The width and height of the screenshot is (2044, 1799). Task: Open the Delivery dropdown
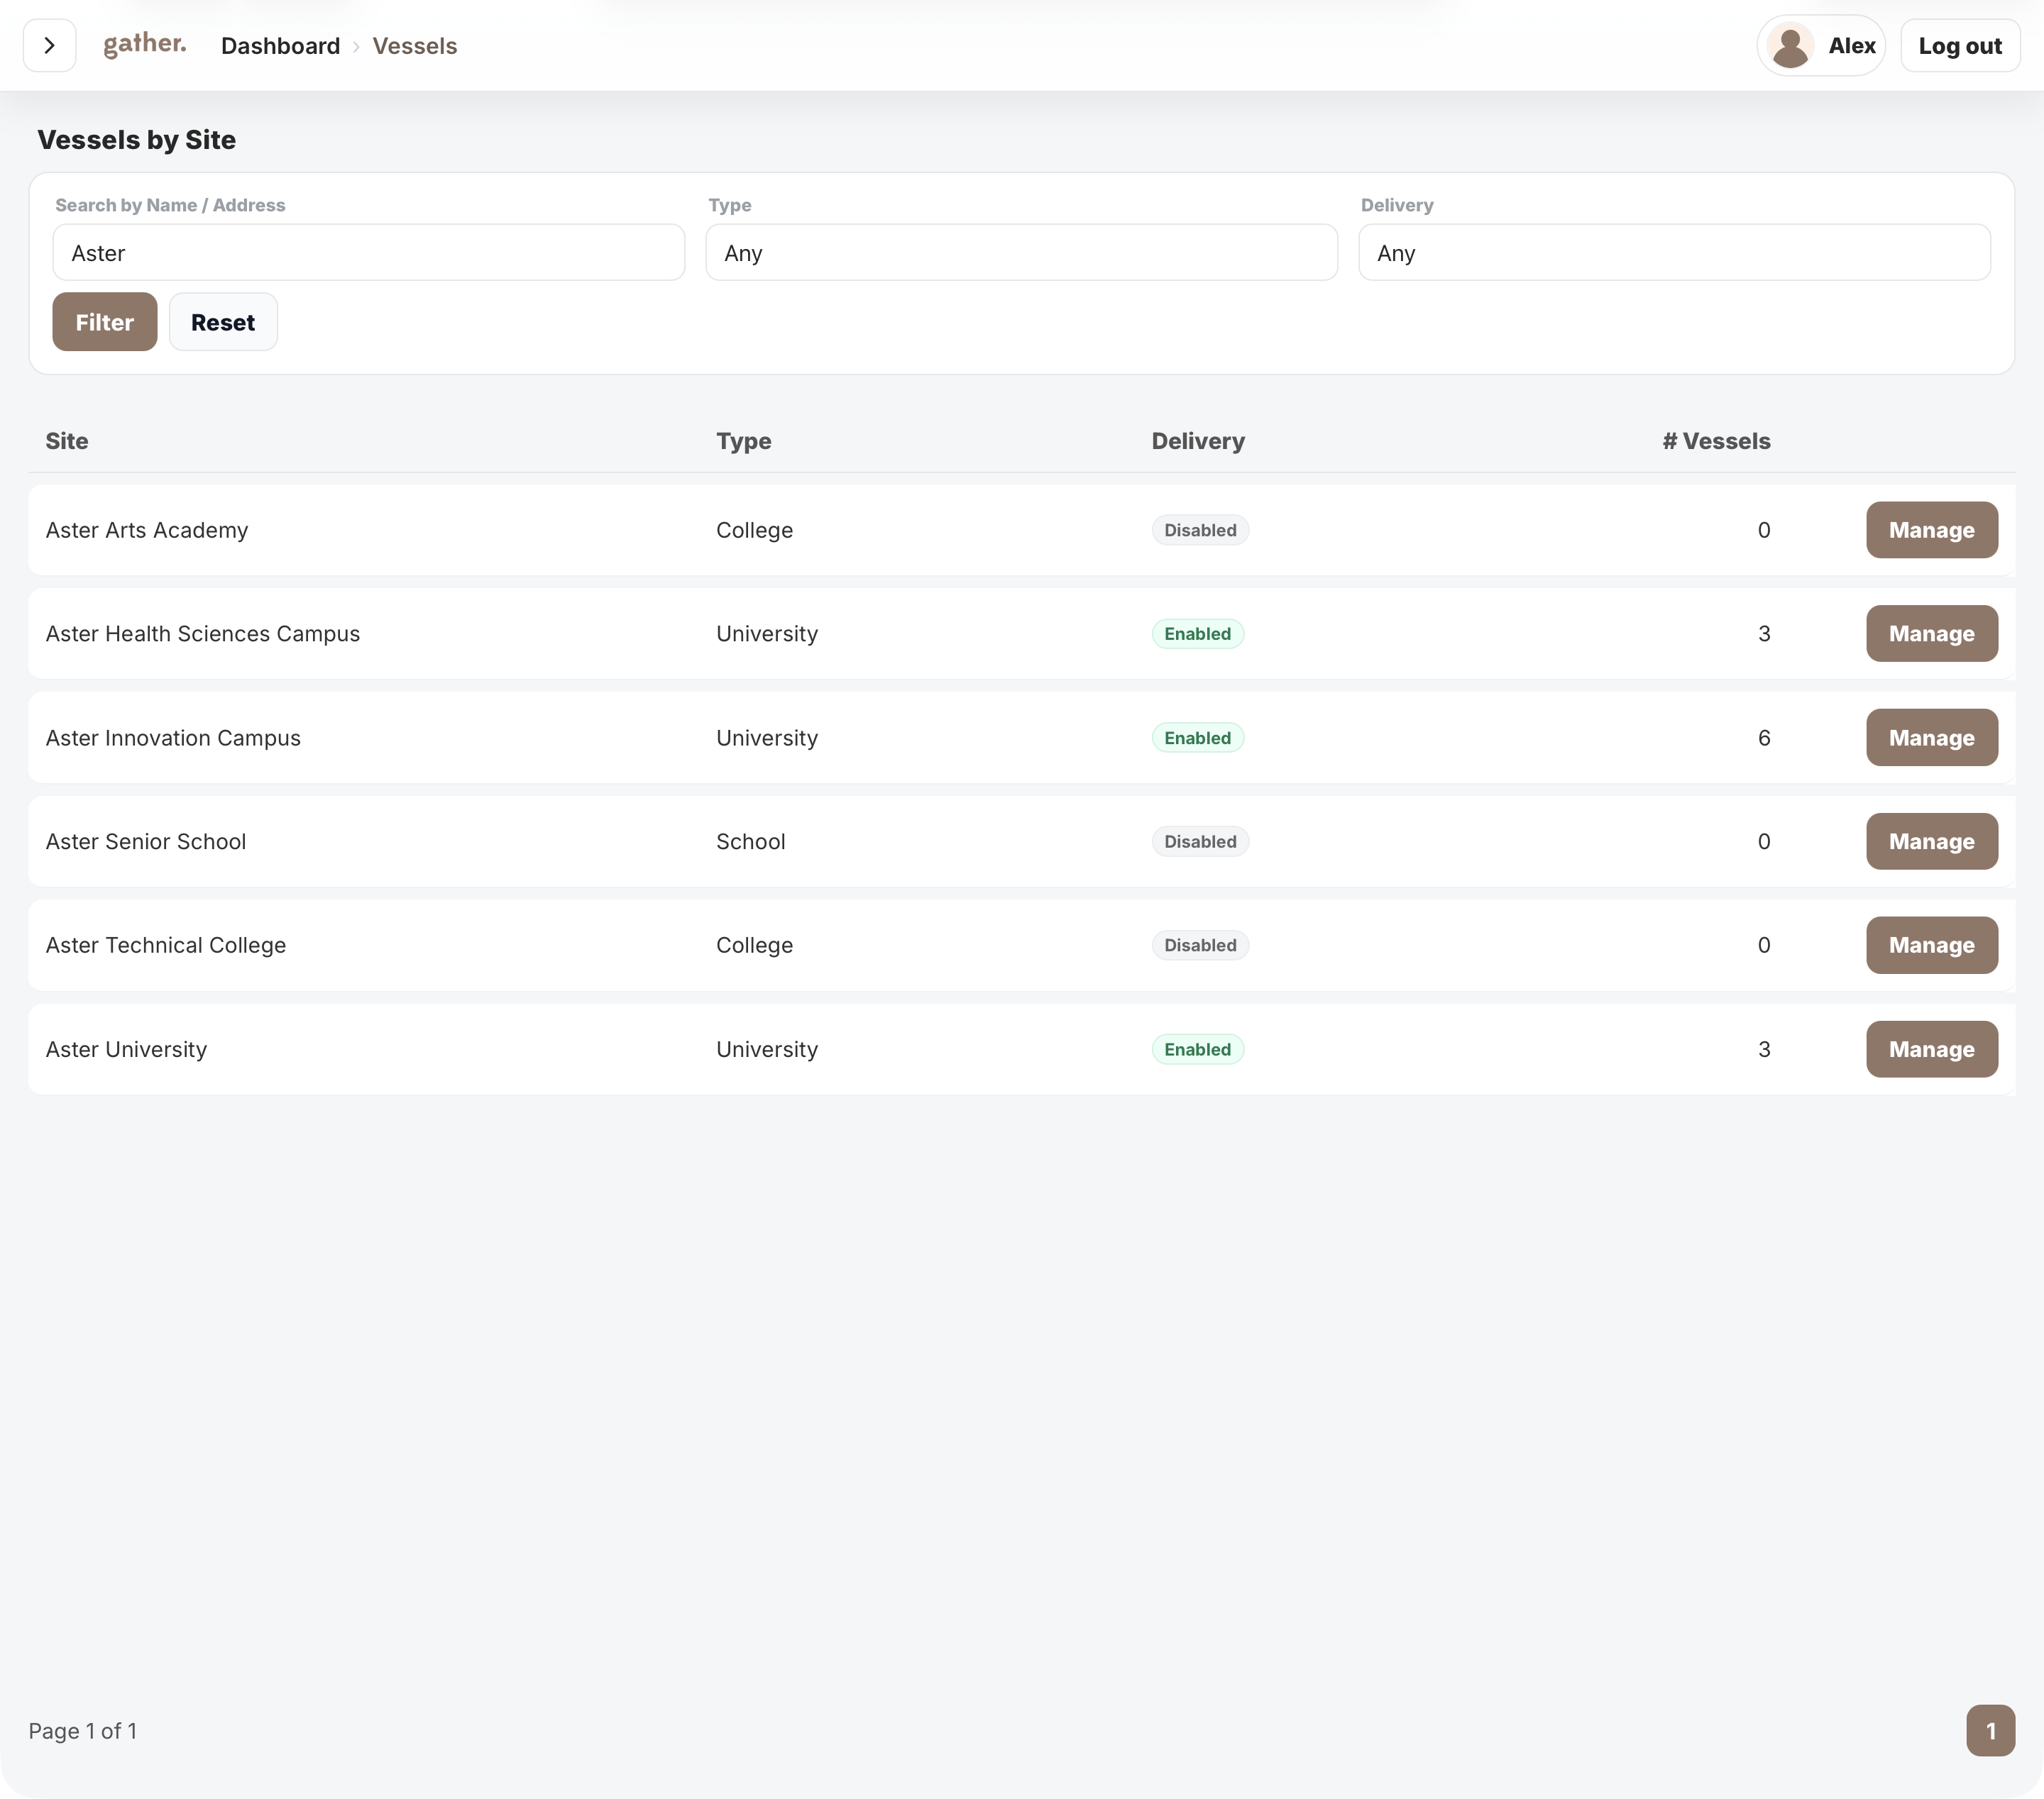pyautogui.click(x=1674, y=253)
